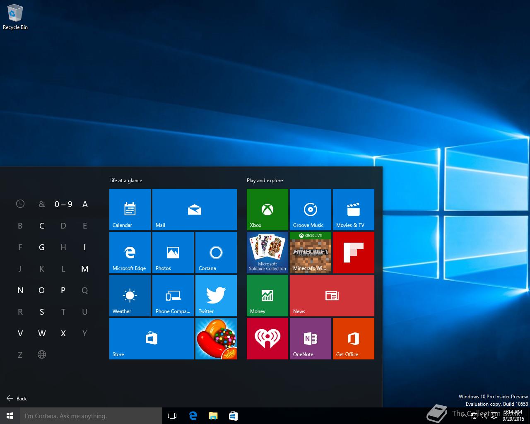The width and height of the screenshot is (530, 424).
Task: Open the Photos tile
Action: [173, 253]
